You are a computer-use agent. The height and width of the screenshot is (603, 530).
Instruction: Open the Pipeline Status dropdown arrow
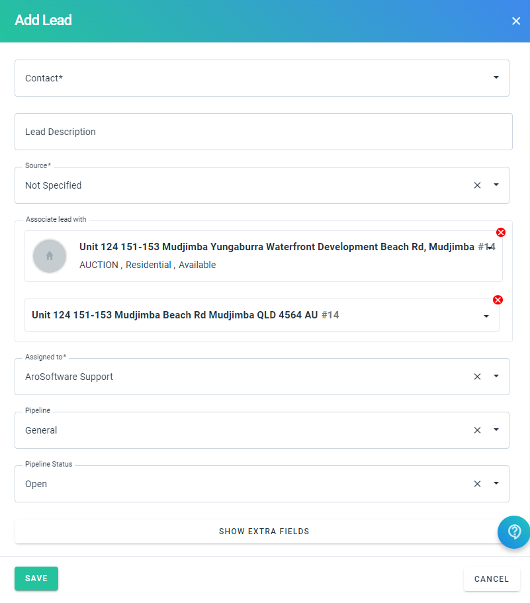(x=496, y=483)
